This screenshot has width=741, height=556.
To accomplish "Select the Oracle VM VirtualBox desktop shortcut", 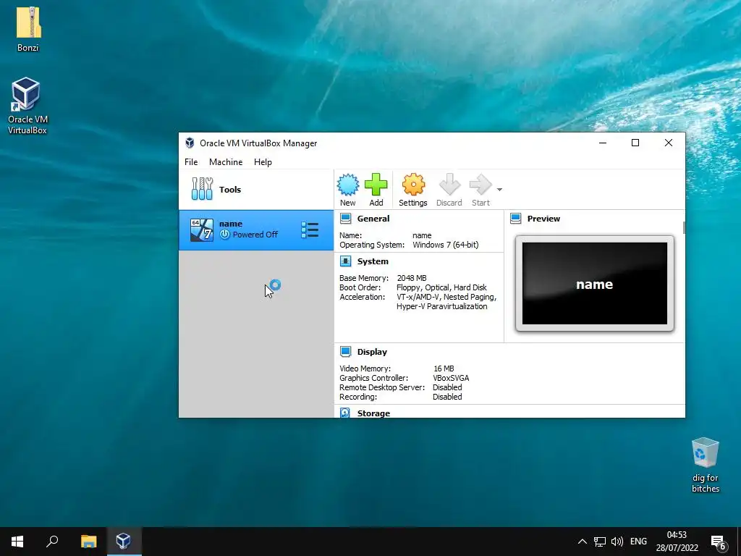I will [27, 106].
